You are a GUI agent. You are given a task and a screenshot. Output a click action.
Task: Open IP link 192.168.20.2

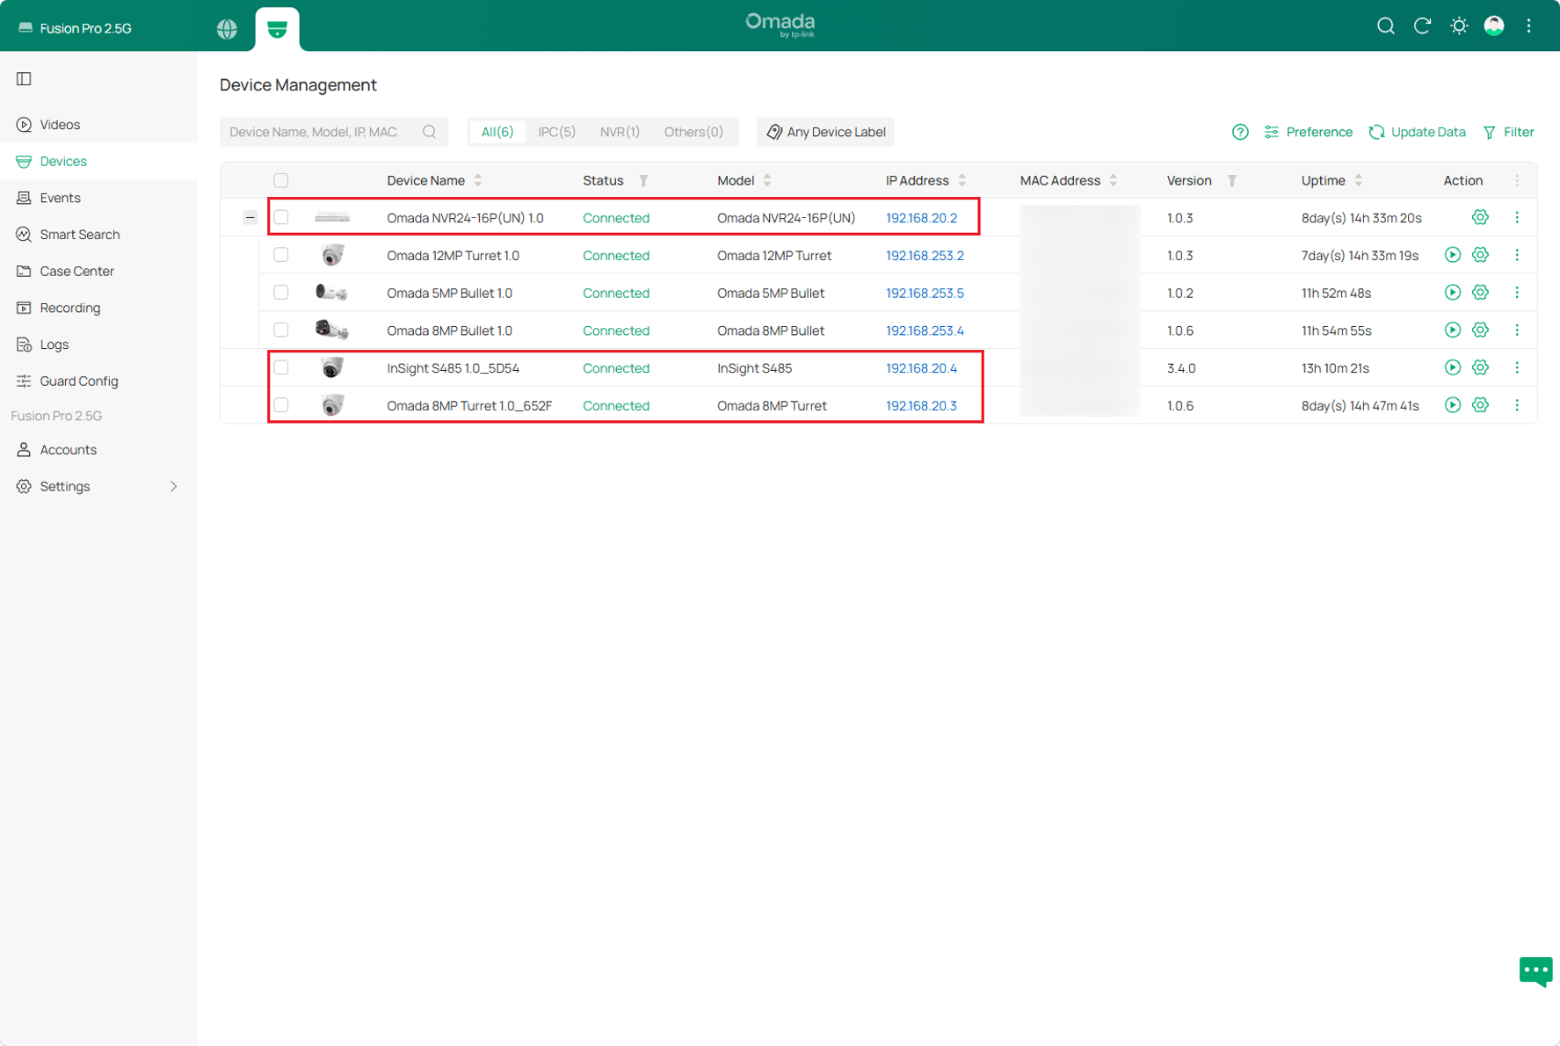921,218
